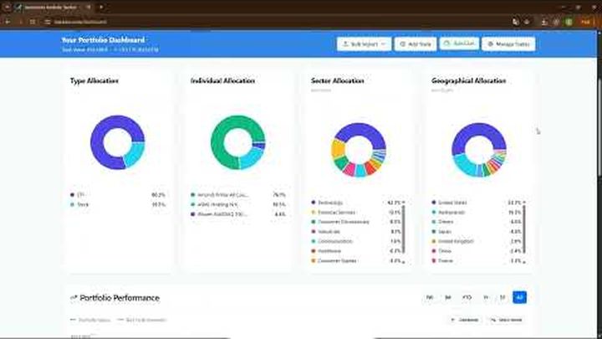
Task: Click the Manage Trades button
Action: 508,44
